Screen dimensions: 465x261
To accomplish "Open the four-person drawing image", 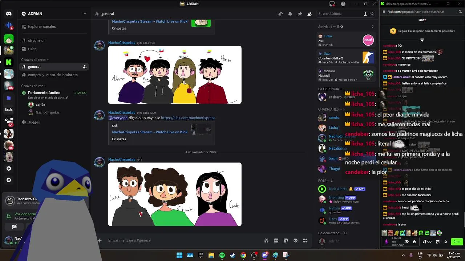I will click(x=175, y=75).
